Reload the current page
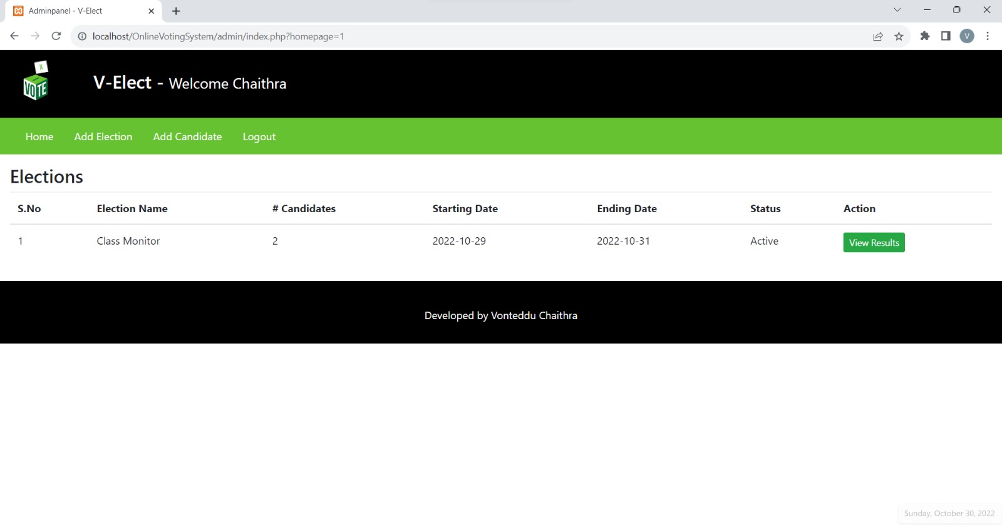This screenshot has height=525, width=1002. pos(56,36)
